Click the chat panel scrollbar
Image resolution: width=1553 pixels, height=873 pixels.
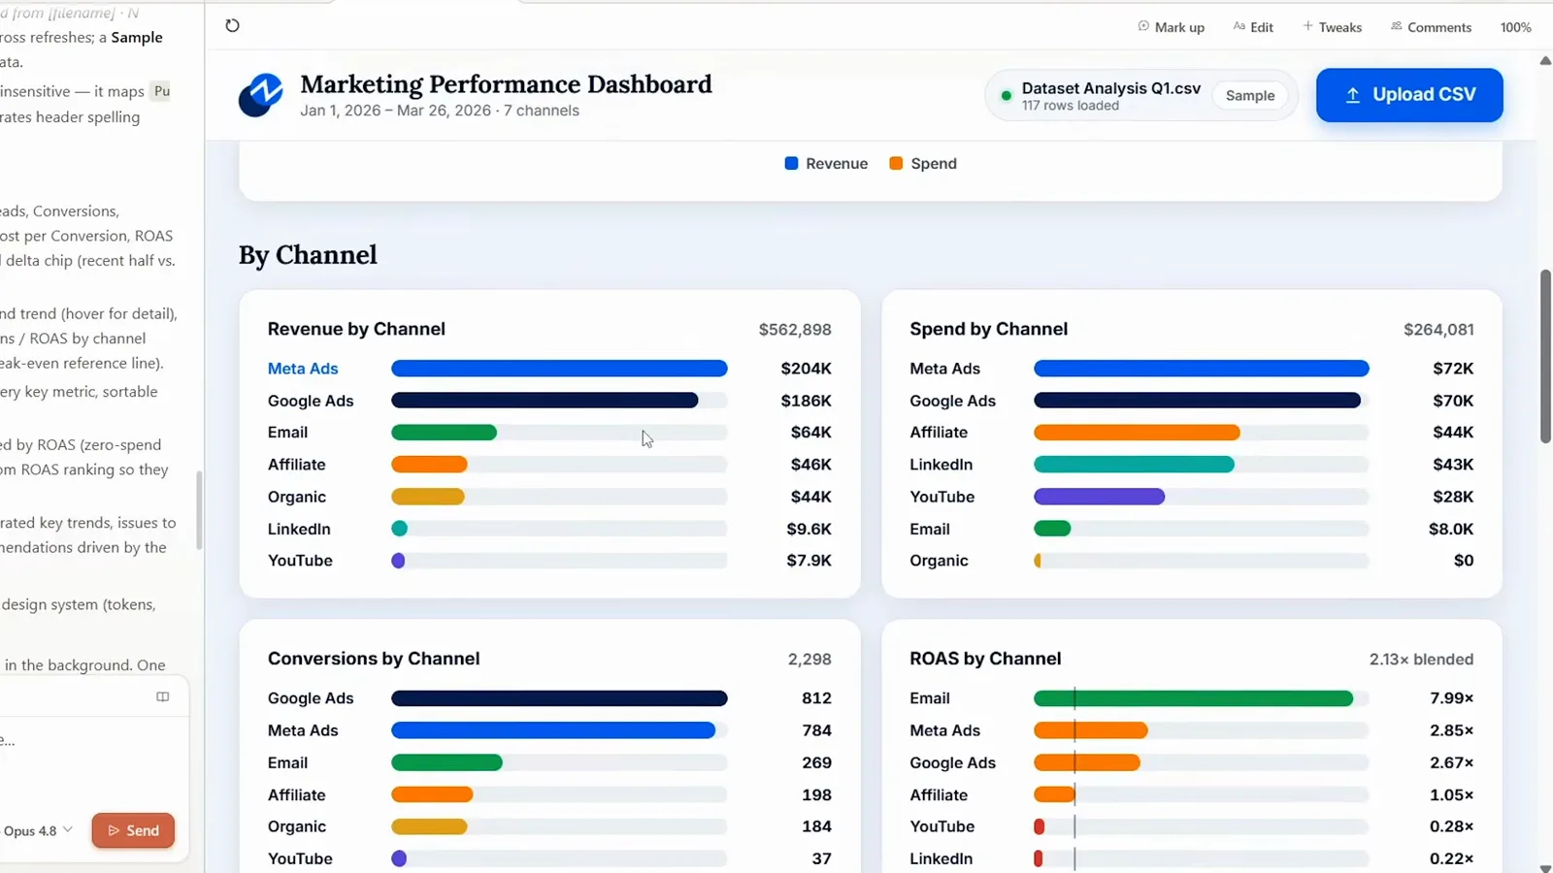tap(199, 510)
